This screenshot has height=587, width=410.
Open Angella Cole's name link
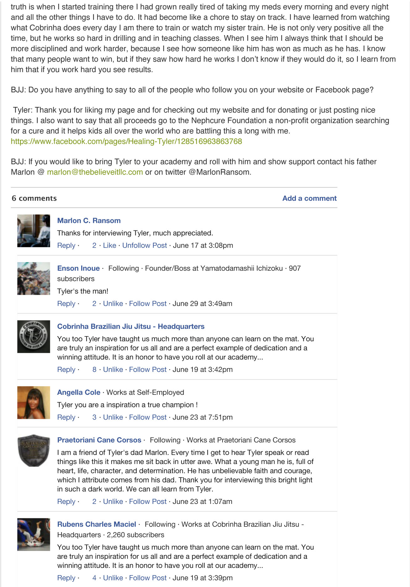click(x=79, y=393)
